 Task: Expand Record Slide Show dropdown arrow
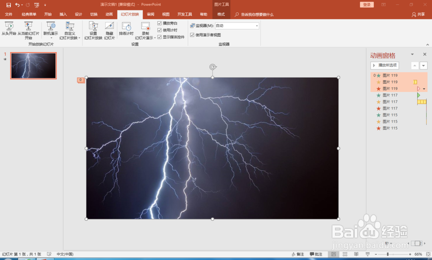point(155,38)
